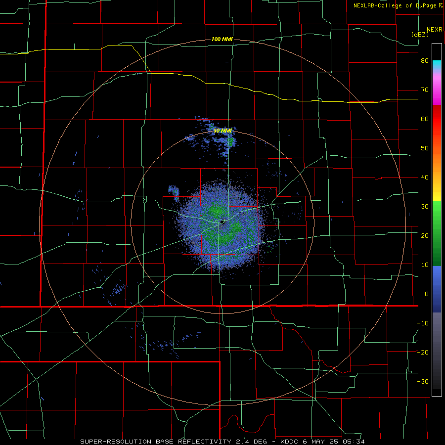Click the 60 value on the dBZ scale
The height and width of the screenshot is (445, 445).
[425, 119]
